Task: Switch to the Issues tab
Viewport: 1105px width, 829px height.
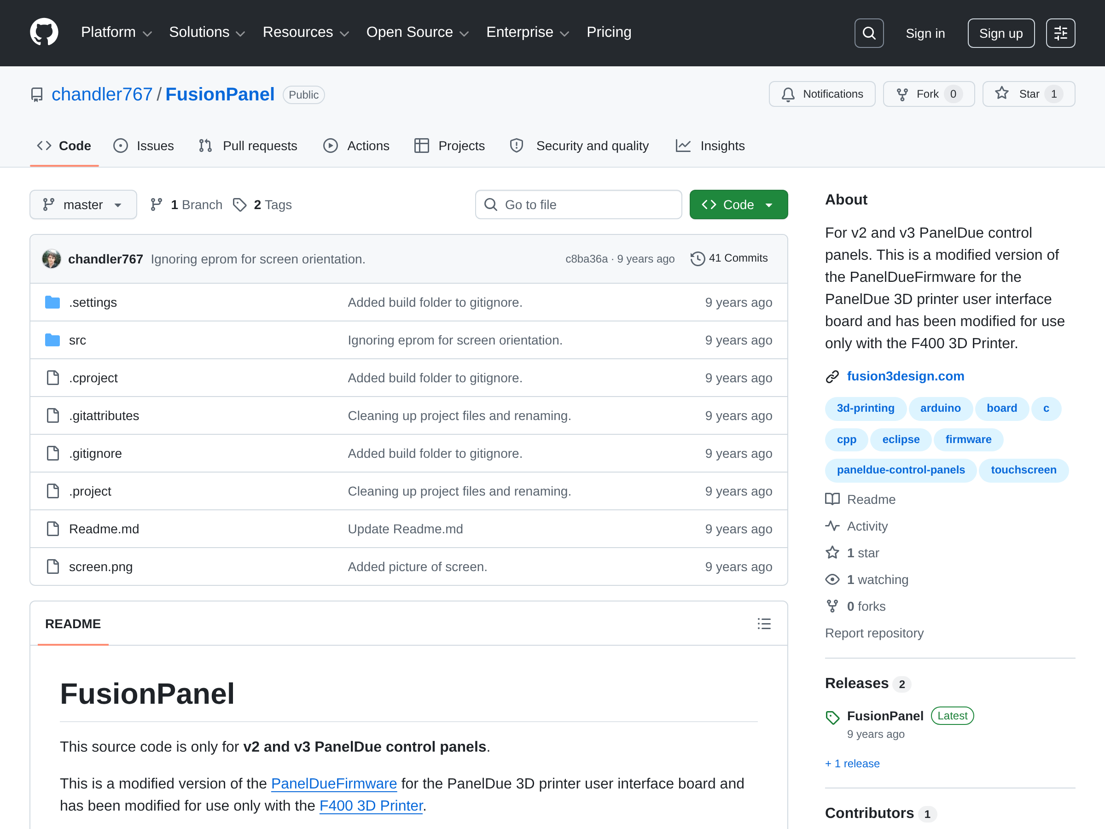Action: tap(144, 146)
